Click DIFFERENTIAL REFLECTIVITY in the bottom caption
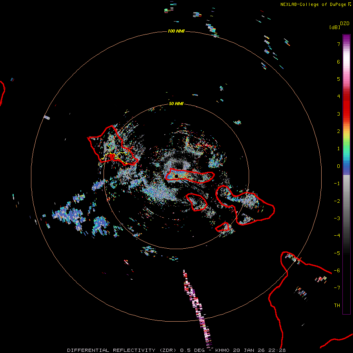 [x=111, y=350]
